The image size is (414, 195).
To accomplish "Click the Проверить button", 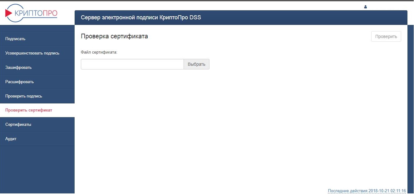I will pyautogui.click(x=386, y=36).
